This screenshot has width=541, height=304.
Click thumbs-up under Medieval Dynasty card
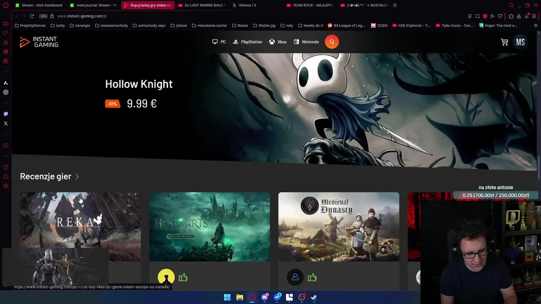coord(312,277)
